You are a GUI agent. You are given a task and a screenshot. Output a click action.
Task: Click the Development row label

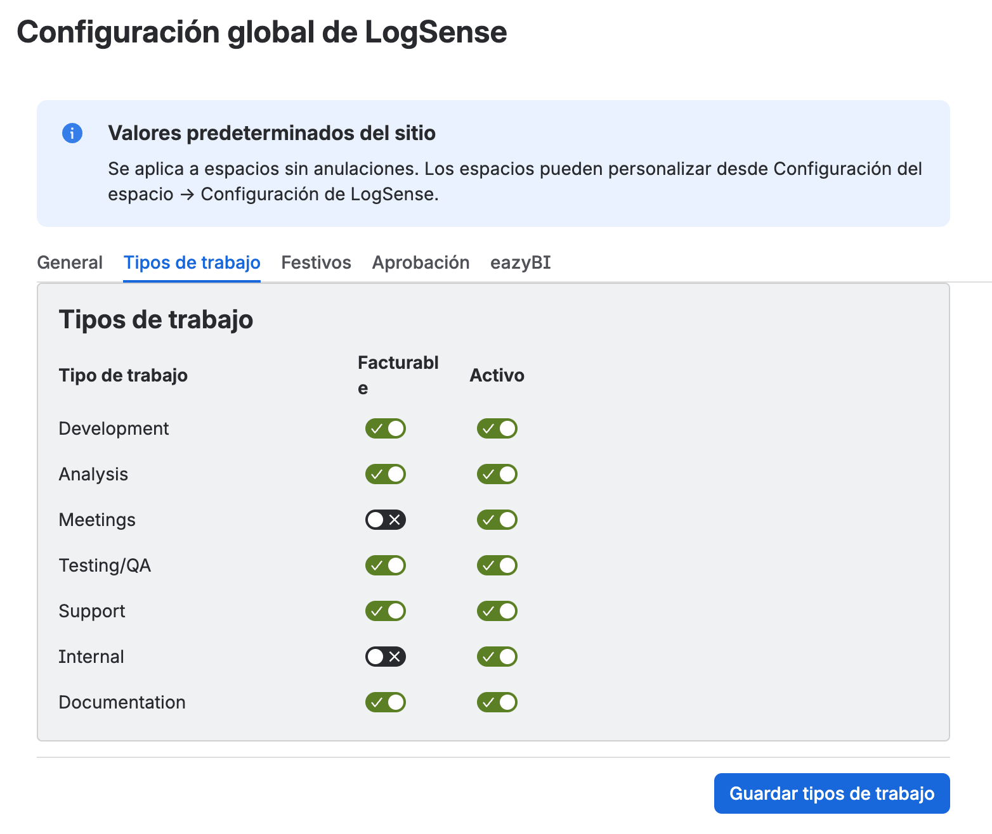[114, 428]
